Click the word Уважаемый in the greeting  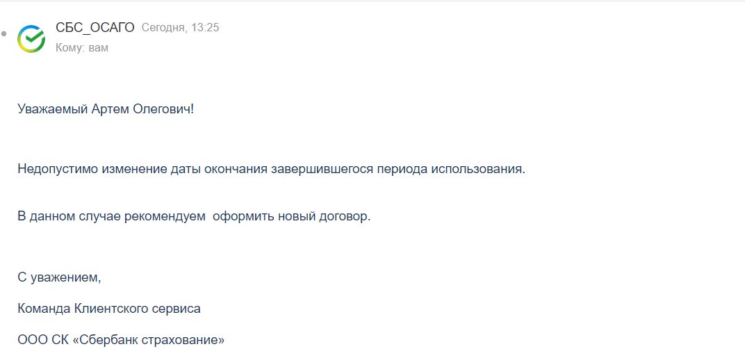pos(53,109)
